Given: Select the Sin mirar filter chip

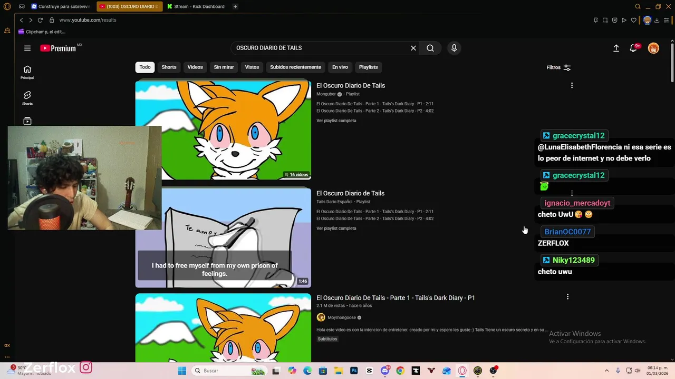Looking at the screenshot, I should [224, 67].
